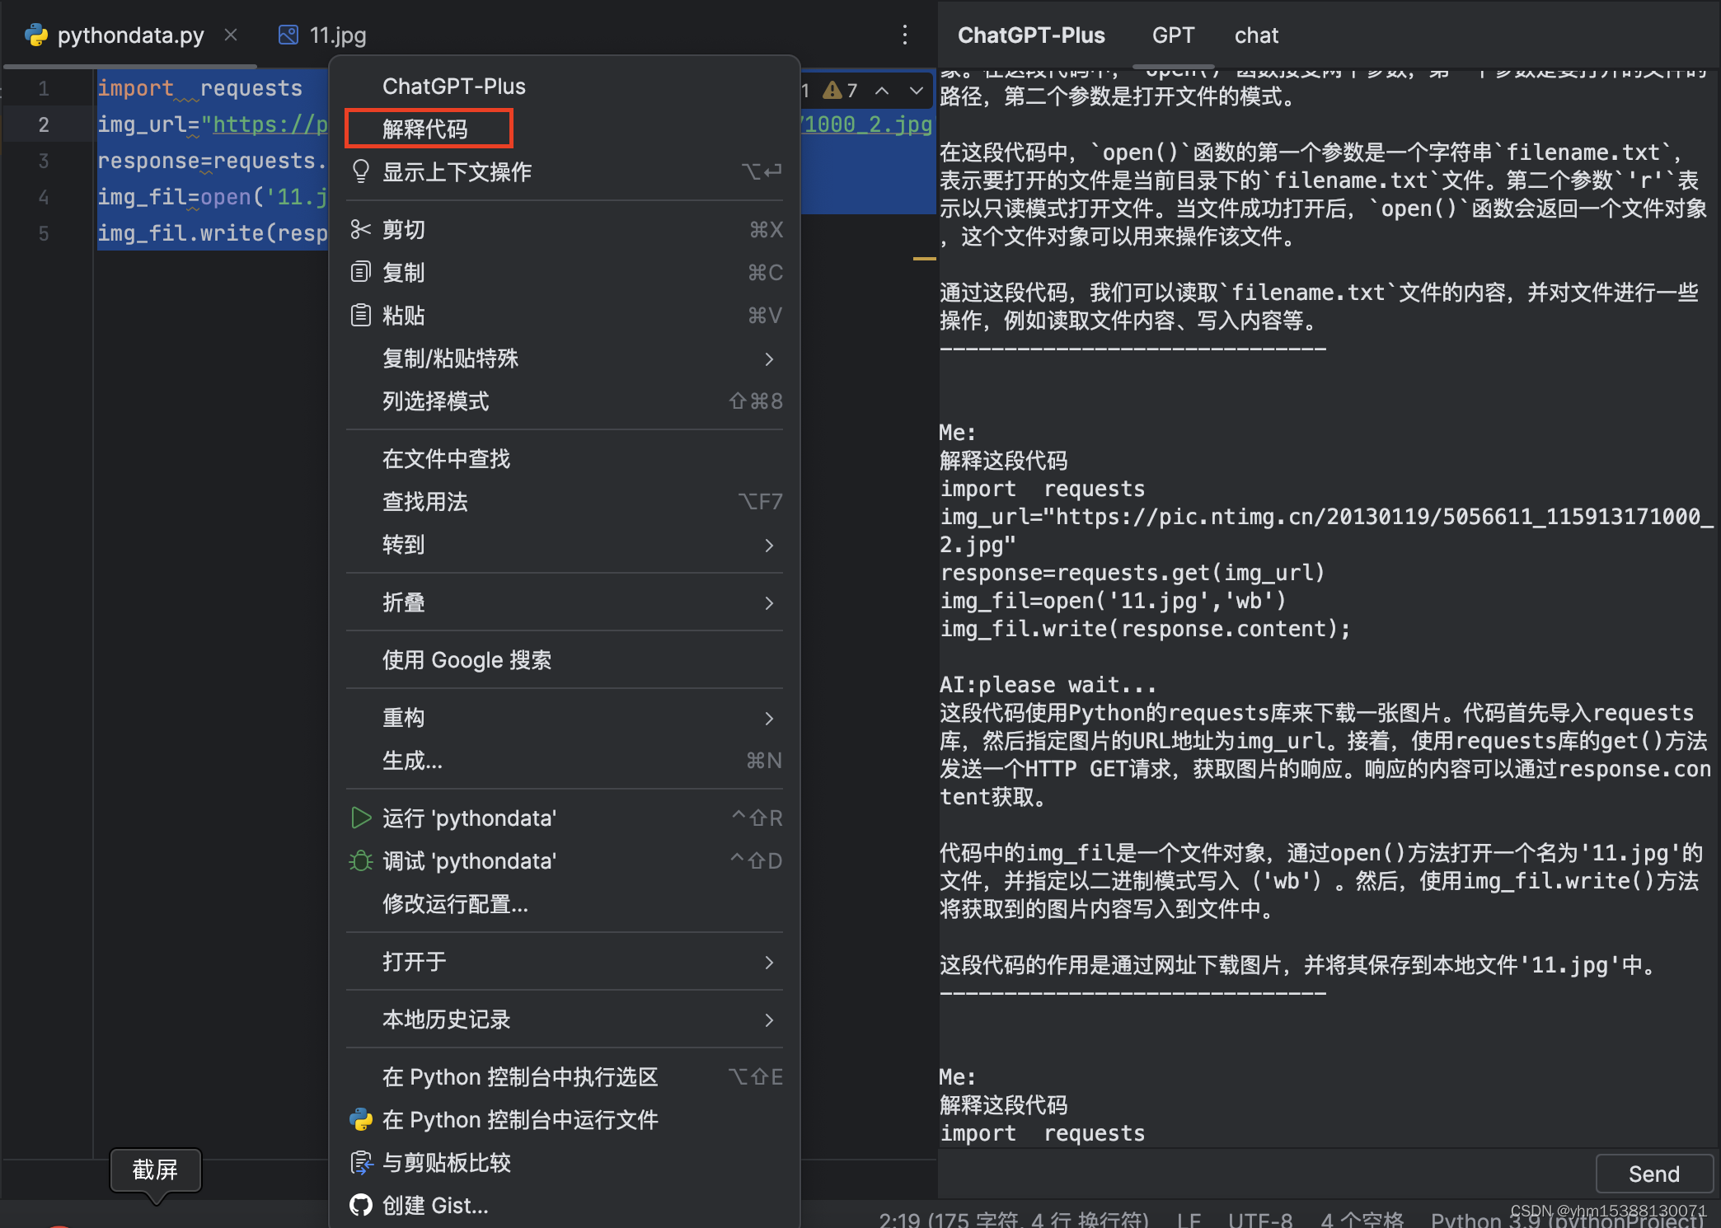Click the warning triangle icon in editor
This screenshot has height=1228, width=1721.
pyautogui.click(x=832, y=90)
